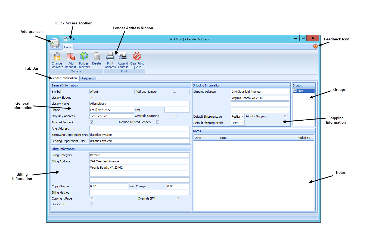Uncheck Trusted Sender?
367x244 pixels.
(x=91, y=122)
